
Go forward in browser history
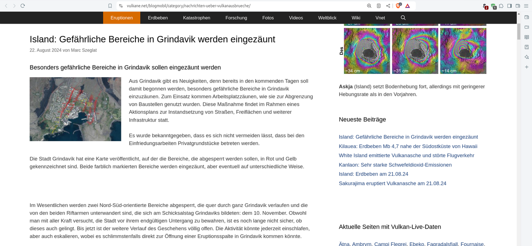click(x=15, y=6)
